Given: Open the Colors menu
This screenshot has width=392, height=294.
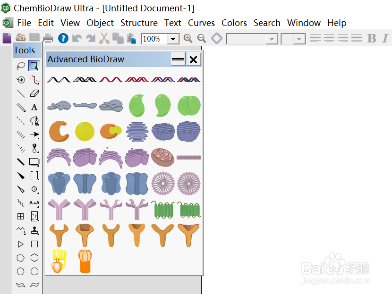Looking at the screenshot, I should tap(234, 23).
